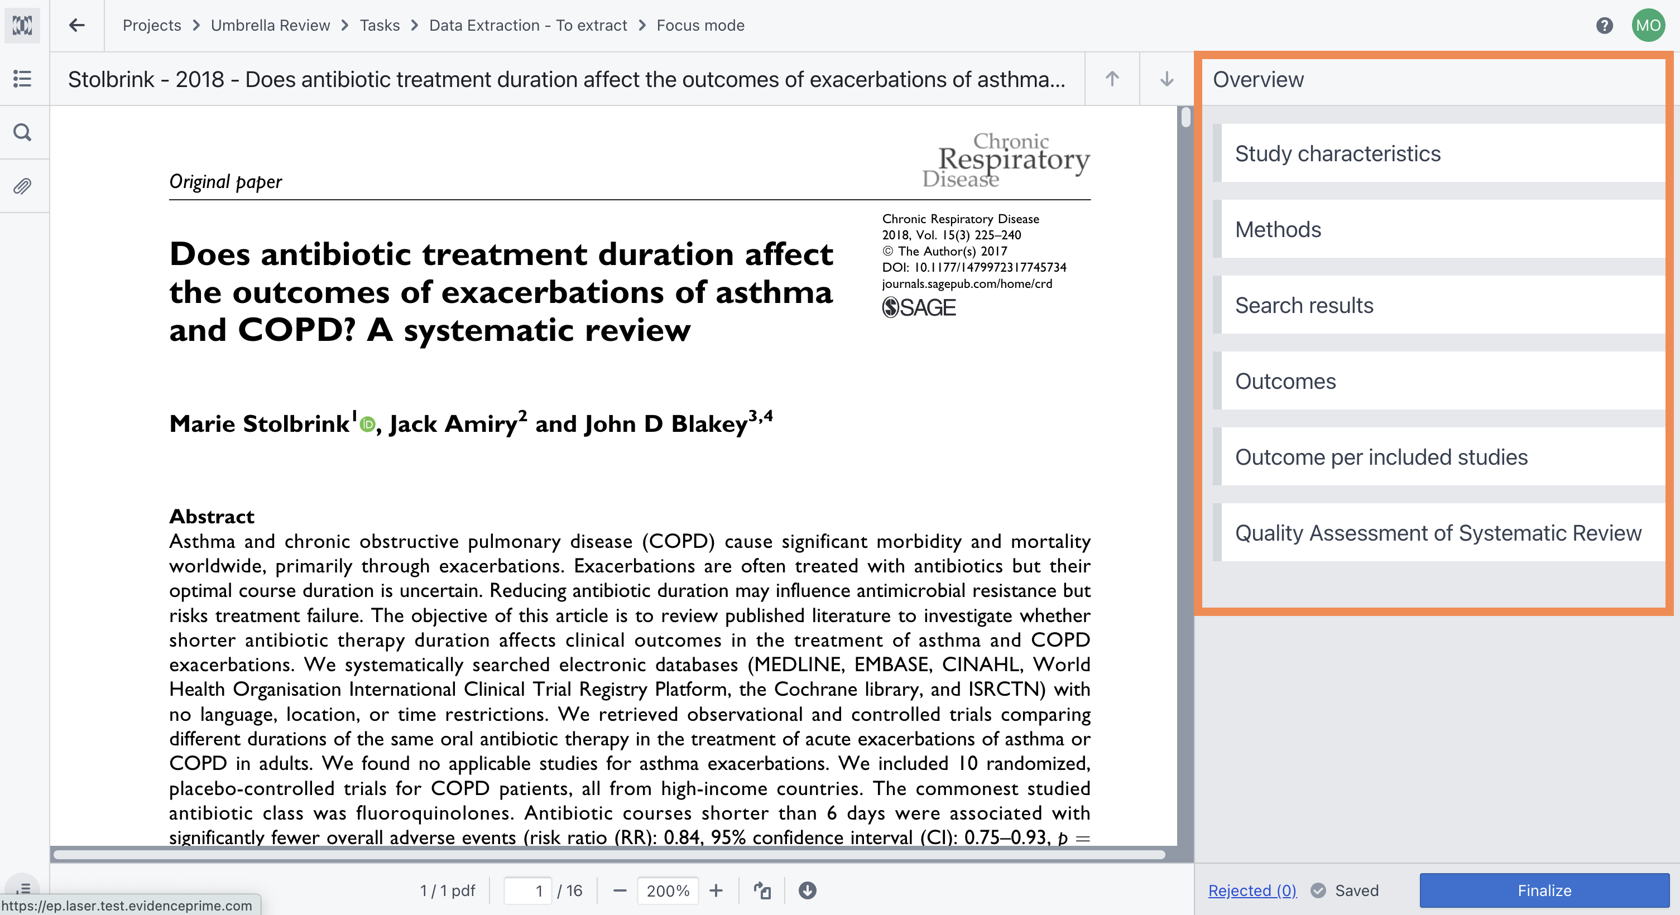Zoom out the PDF with minus
The width and height of the screenshot is (1680, 915).
(x=620, y=890)
